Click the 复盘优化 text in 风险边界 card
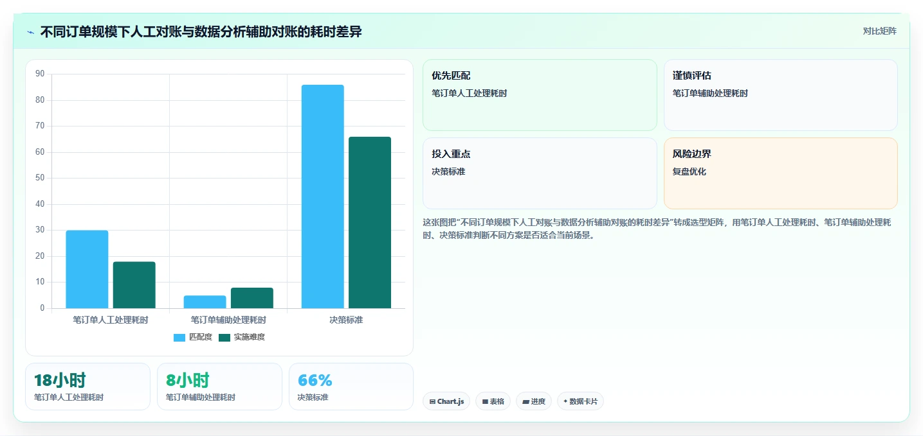 point(690,171)
